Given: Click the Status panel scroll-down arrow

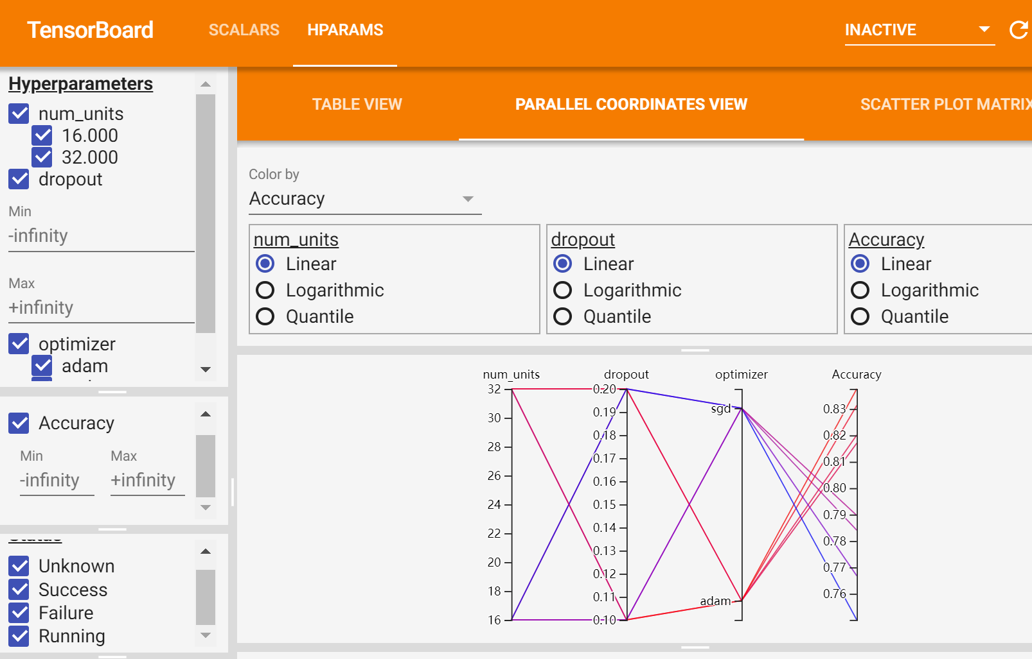Looking at the screenshot, I should point(206,635).
